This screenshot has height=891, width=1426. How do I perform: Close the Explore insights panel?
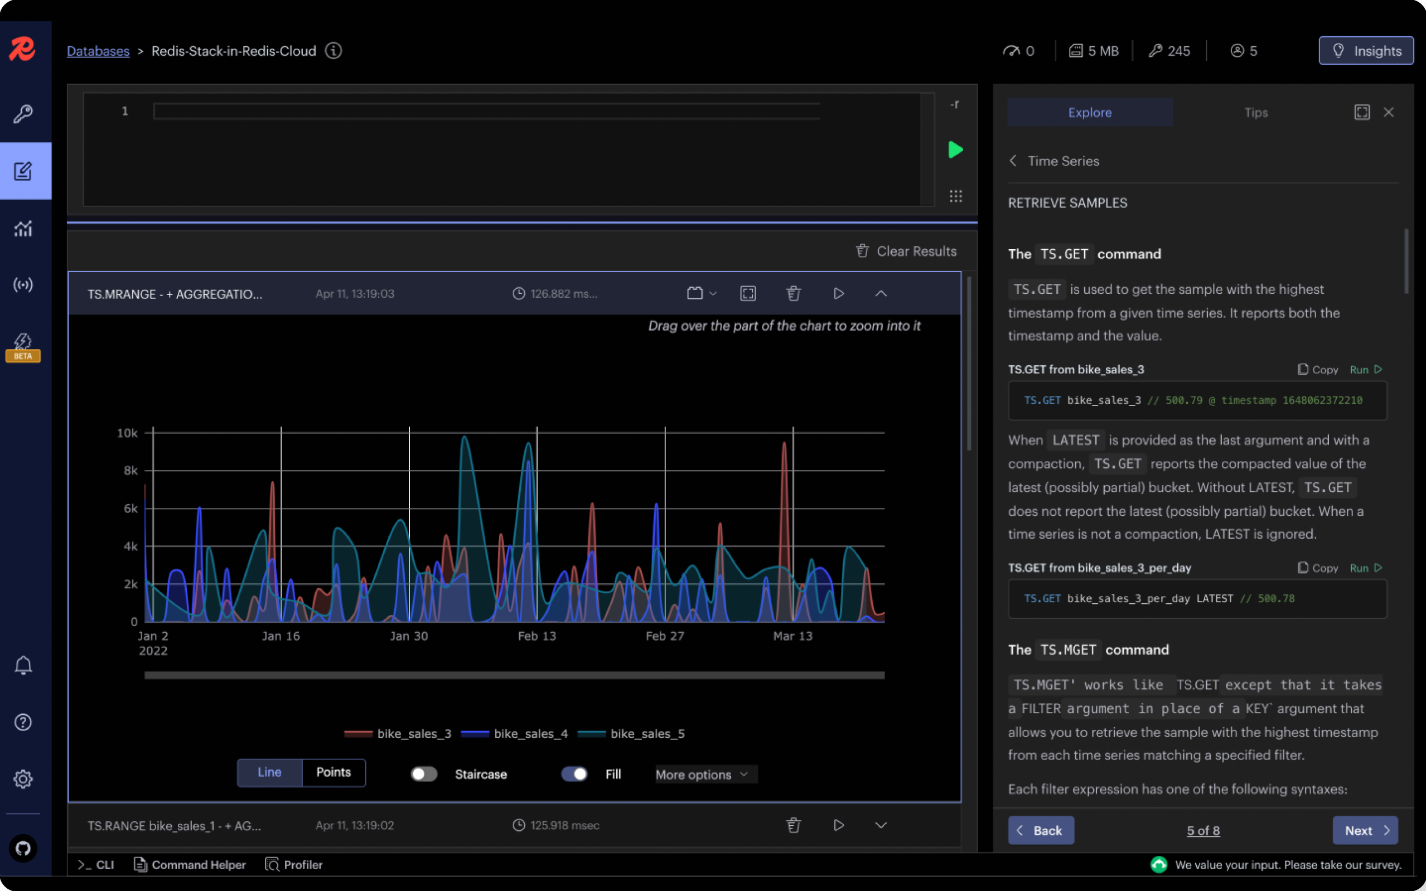(x=1389, y=112)
